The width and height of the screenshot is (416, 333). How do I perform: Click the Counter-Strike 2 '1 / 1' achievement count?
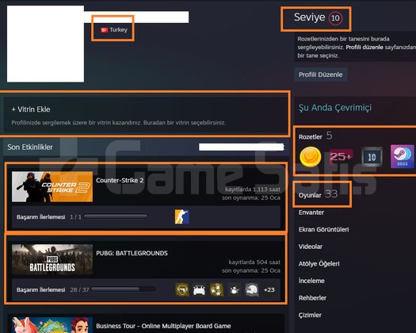(x=75, y=216)
